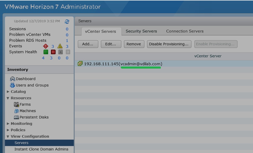
Task: Click the Events label
Action: [x=15, y=46]
